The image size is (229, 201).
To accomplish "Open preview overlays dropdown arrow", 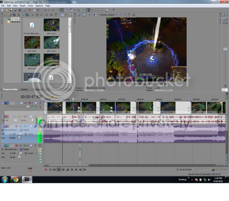I will pyautogui.click(x=124, y=15).
